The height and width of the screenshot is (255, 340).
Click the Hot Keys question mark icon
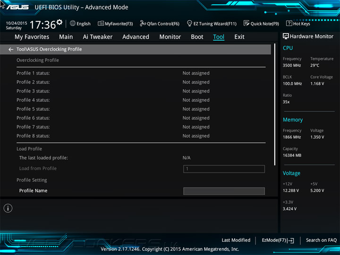(x=289, y=24)
